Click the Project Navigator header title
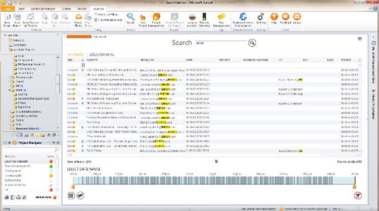The width and height of the screenshot is (379, 211). pos(30,143)
